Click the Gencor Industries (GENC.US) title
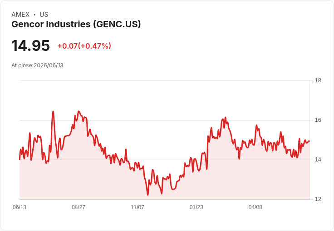Image resolution: width=334 pixels, height=231 pixels. [x=76, y=24]
